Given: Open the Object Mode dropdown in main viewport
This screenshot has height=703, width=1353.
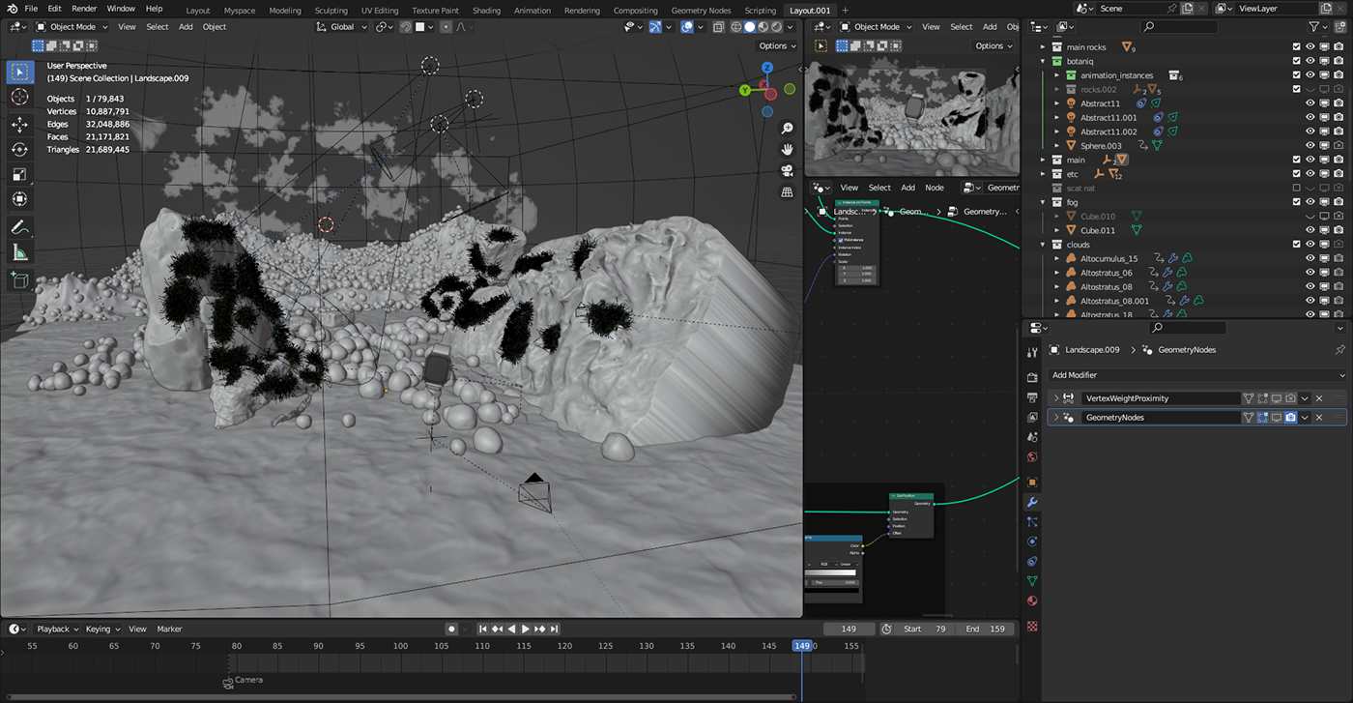Looking at the screenshot, I should [x=72, y=27].
